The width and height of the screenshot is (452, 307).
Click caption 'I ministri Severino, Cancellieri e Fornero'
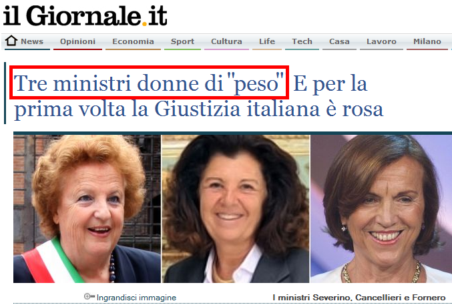[359, 298]
